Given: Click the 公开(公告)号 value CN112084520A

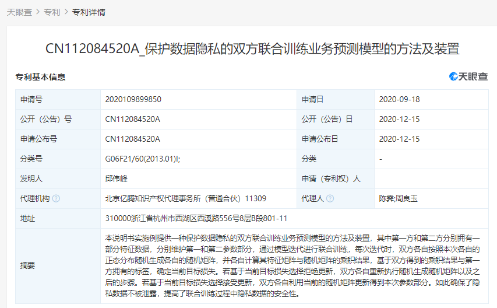Looking at the screenshot, I should pyautogui.click(x=132, y=119).
